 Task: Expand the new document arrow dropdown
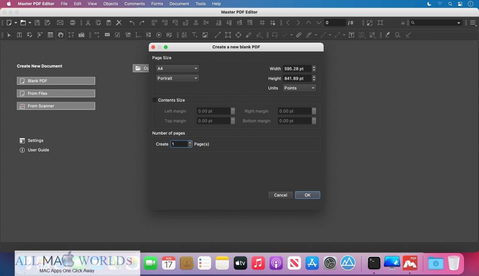[x=15, y=22]
